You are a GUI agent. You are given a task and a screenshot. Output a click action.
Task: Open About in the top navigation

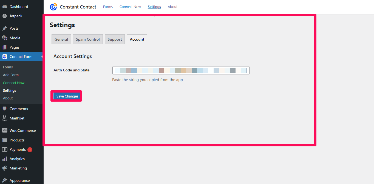point(173,7)
